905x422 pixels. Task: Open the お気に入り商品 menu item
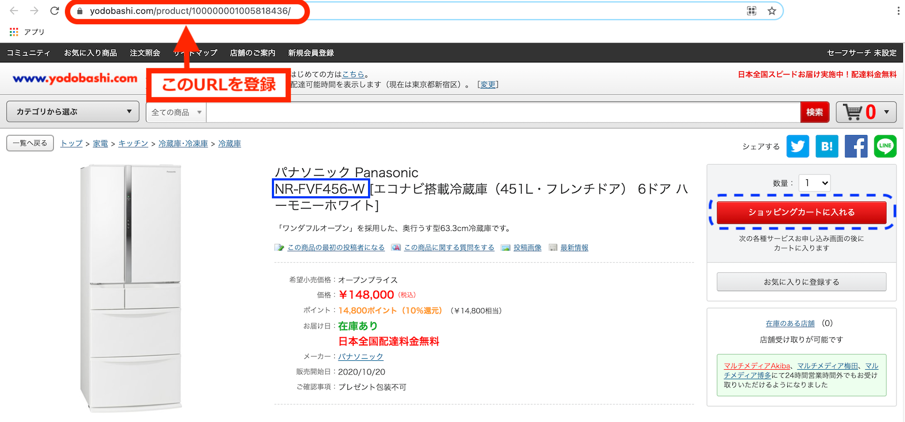tap(90, 53)
